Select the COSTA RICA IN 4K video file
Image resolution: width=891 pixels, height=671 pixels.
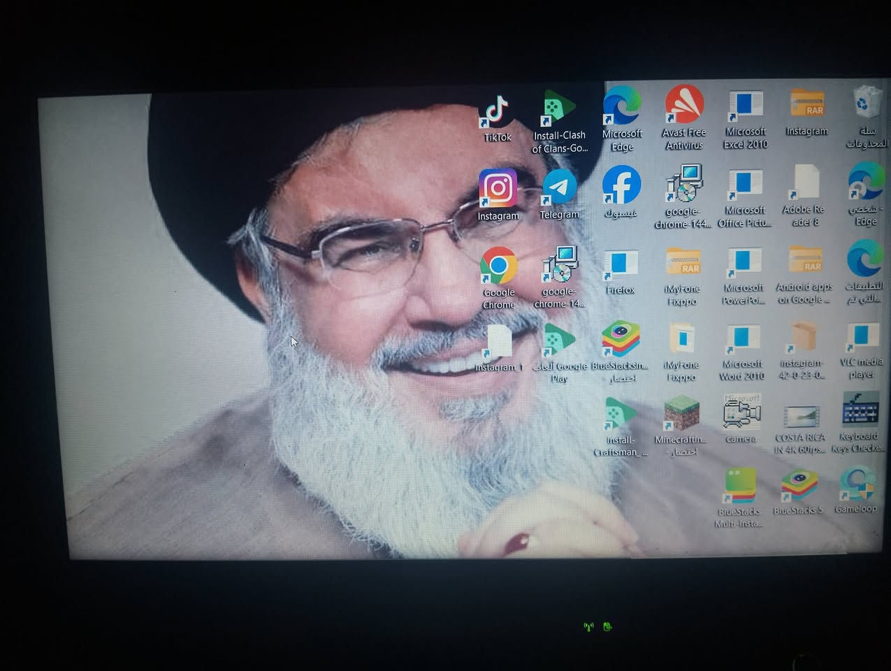[801, 416]
